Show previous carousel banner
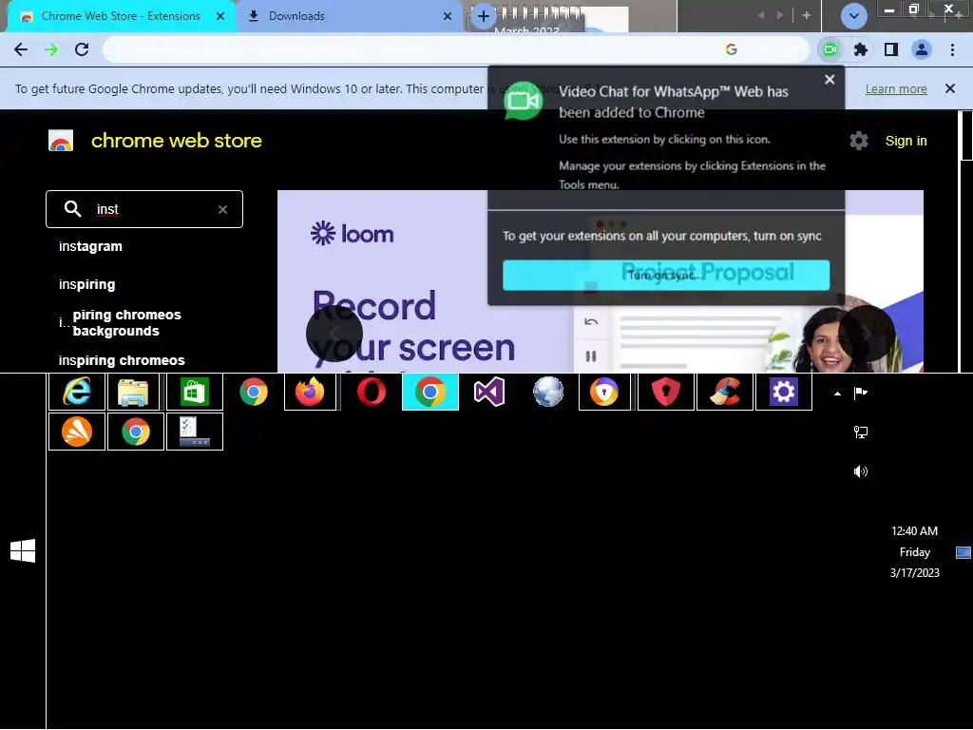This screenshot has width=973, height=730. [334, 334]
